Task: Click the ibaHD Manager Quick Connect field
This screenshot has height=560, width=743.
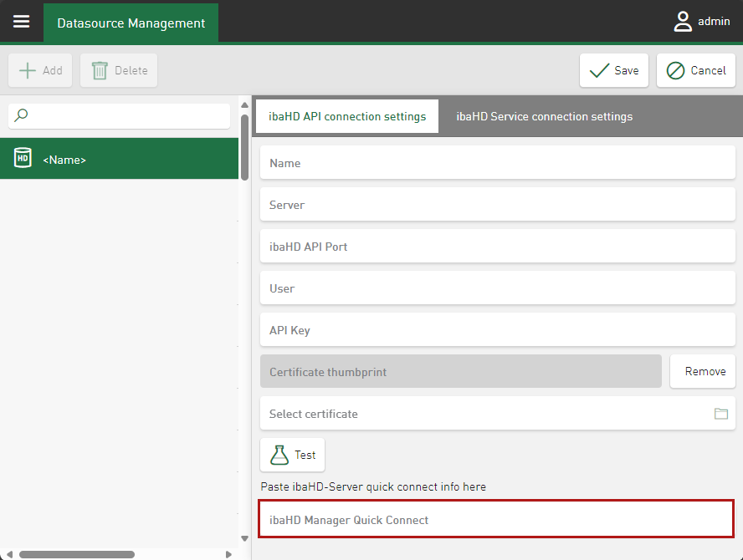Action: (497, 520)
